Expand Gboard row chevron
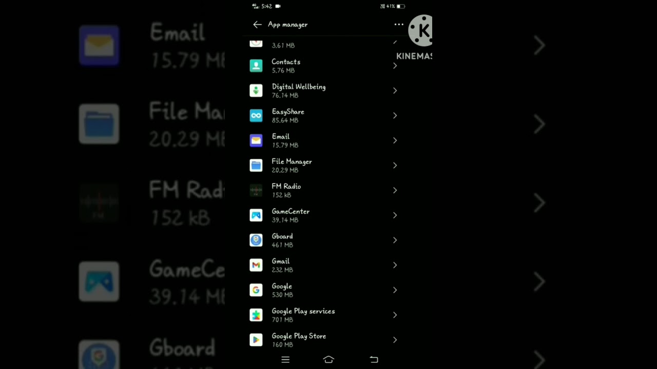 [x=395, y=240]
